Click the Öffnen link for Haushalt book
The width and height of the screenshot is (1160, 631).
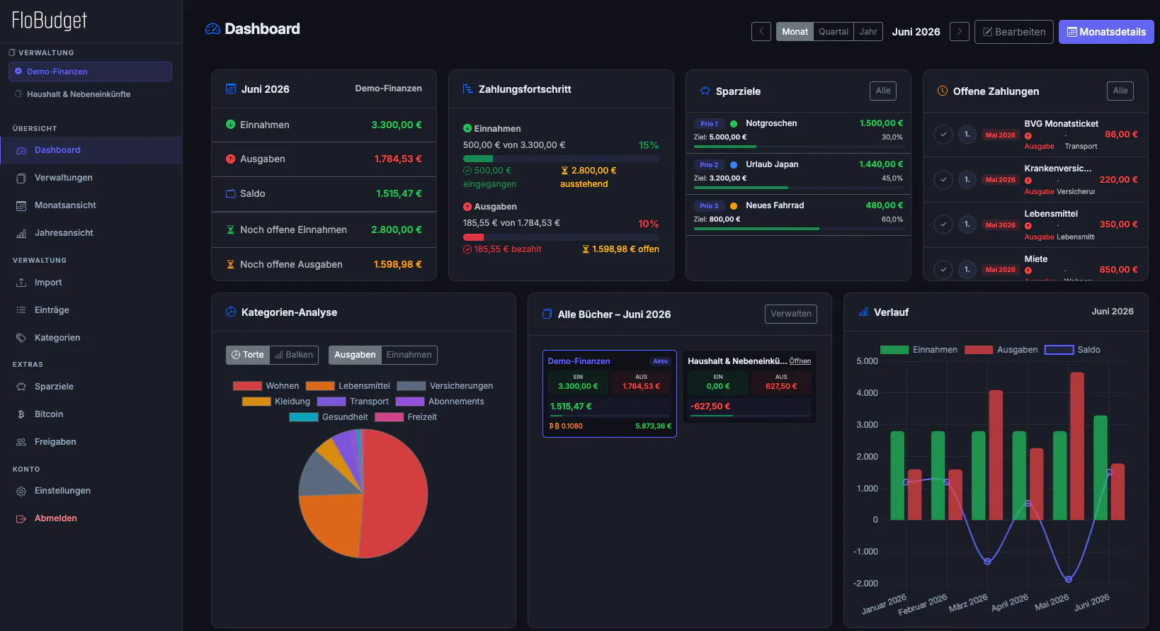coord(800,361)
